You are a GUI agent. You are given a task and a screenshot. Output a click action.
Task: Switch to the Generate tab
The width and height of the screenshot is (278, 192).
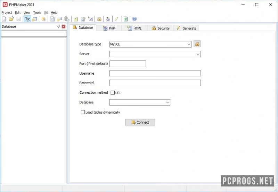[186, 28]
